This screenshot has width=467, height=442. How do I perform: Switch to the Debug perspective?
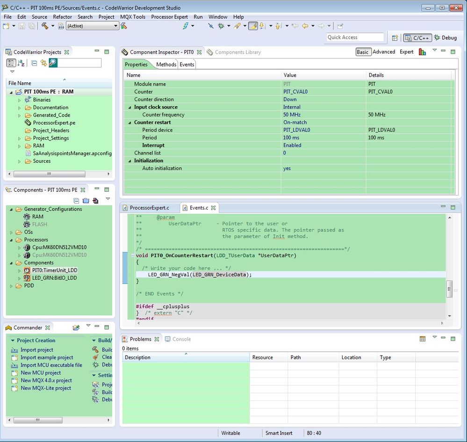pos(445,37)
